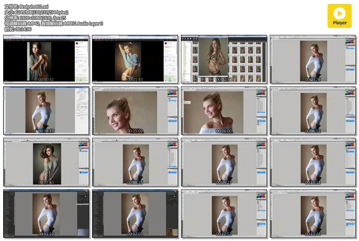Screen dimensions: 359x241
Task: Choose the thumbnail at 00:12:53
Action: pyautogui.click(x=224, y=214)
